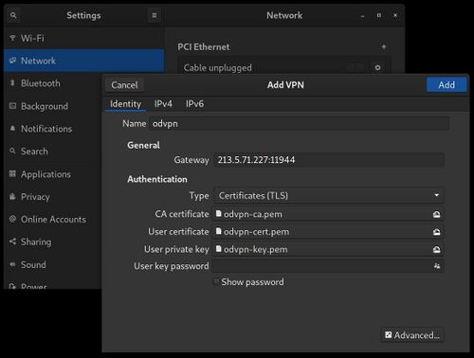Click the User certificate odvpn-cert.pem field

329,232
